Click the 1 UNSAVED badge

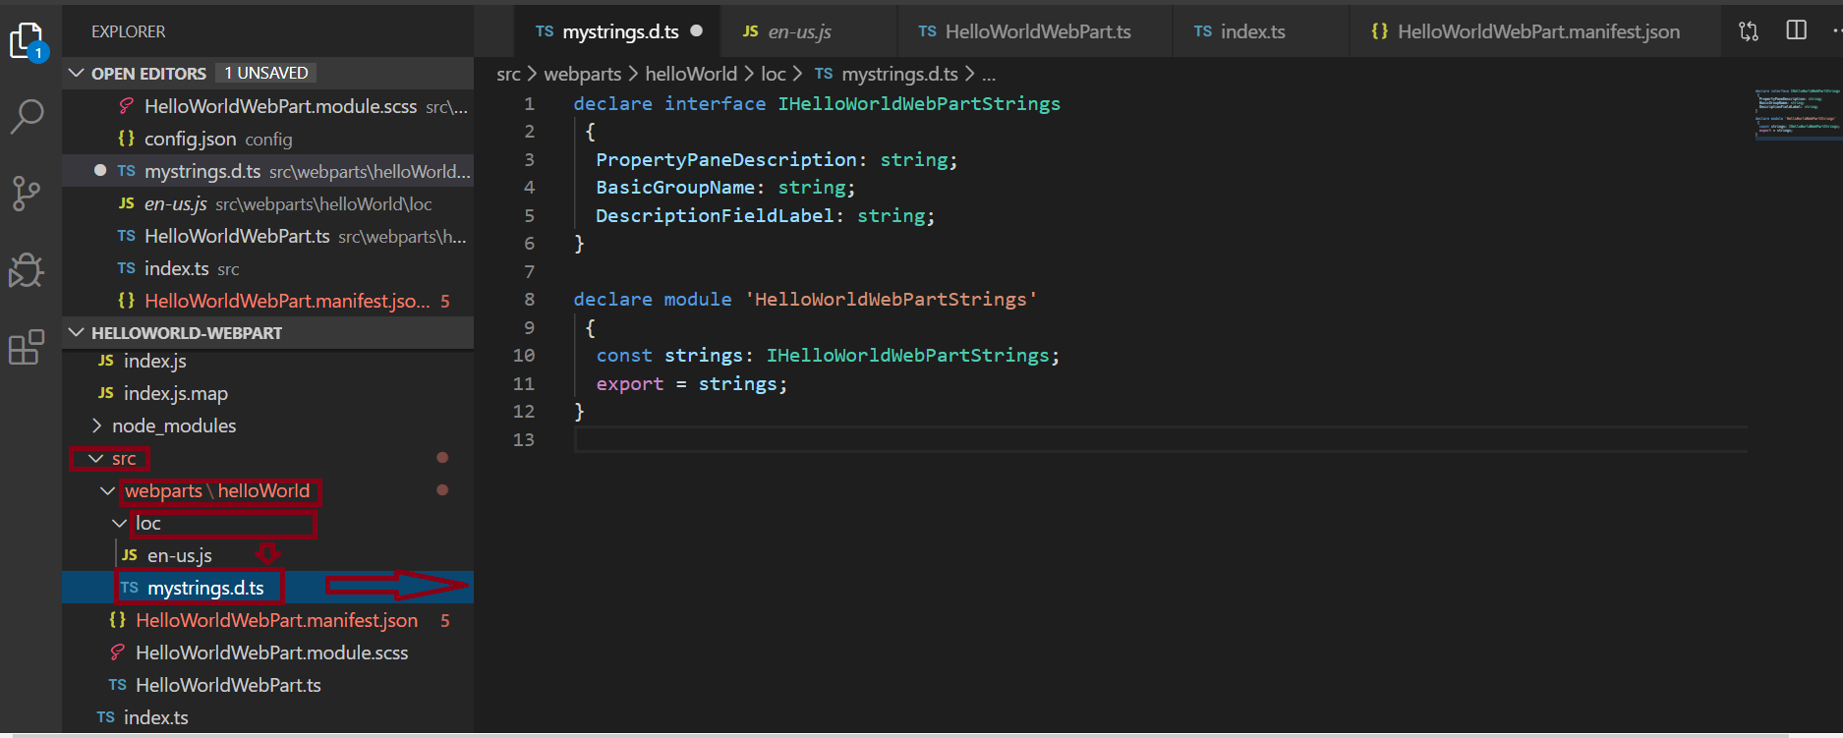266,73
